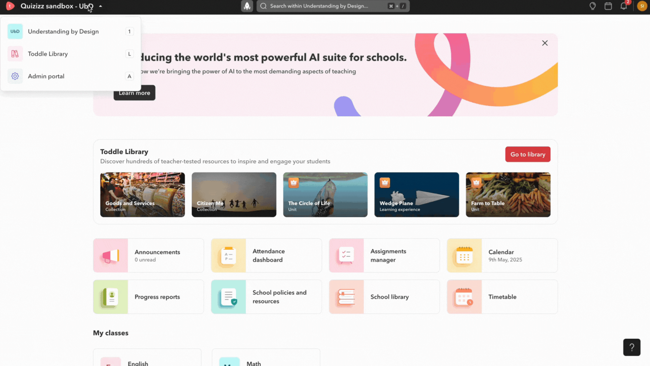Image resolution: width=650 pixels, height=366 pixels.
Task: Click the Calendar tile grid icon
Action: [x=464, y=255]
